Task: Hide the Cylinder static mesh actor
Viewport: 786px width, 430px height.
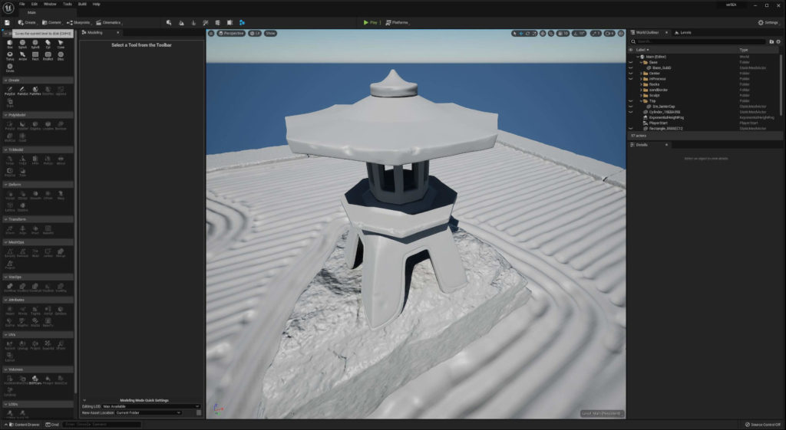Action: tap(631, 112)
